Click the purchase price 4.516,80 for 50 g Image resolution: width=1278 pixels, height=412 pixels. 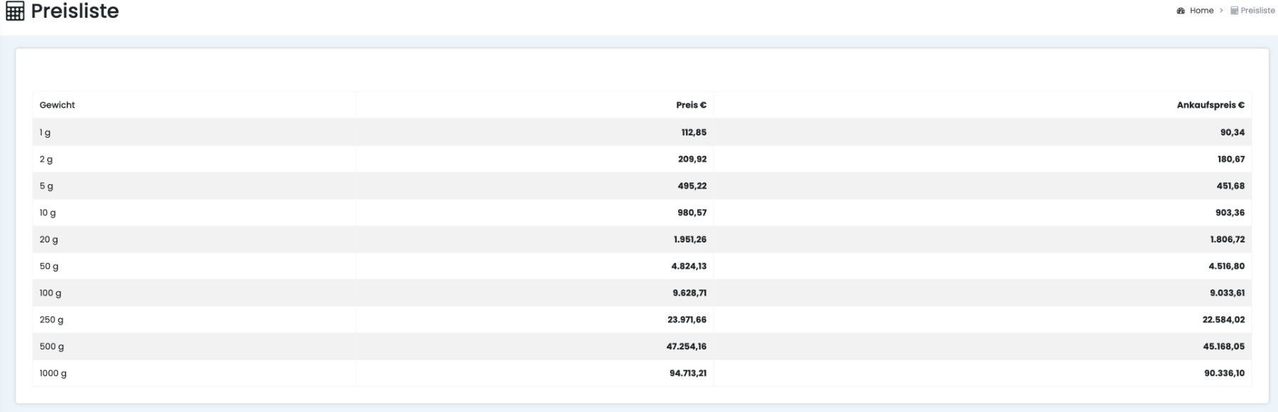point(1226,267)
